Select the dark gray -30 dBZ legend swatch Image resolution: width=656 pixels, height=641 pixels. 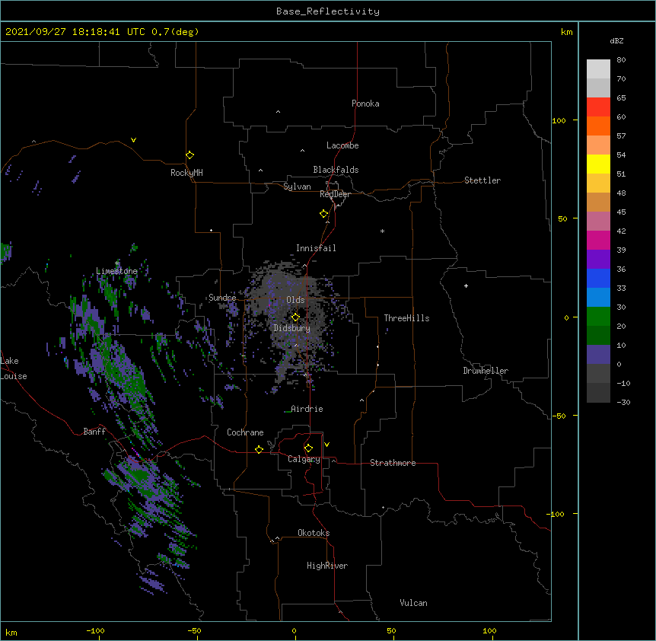point(598,393)
